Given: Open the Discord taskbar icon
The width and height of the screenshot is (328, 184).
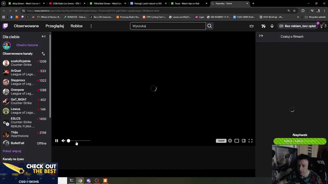Looking at the screenshot, I should point(88,181).
